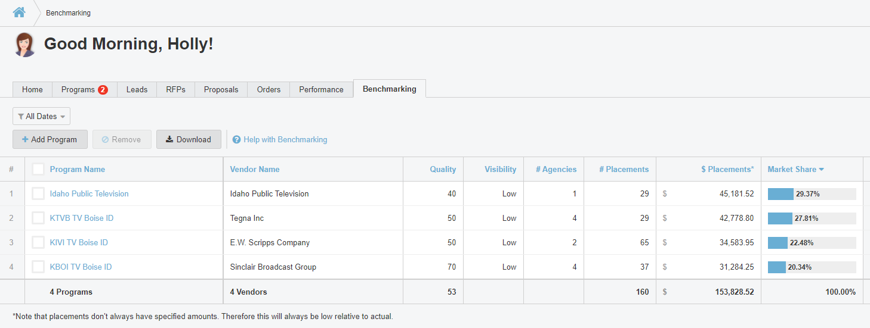Viewport: 870px width, 328px height.
Task: Click the Market Share sort arrow
Action: pyautogui.click(x=822, y=170)
